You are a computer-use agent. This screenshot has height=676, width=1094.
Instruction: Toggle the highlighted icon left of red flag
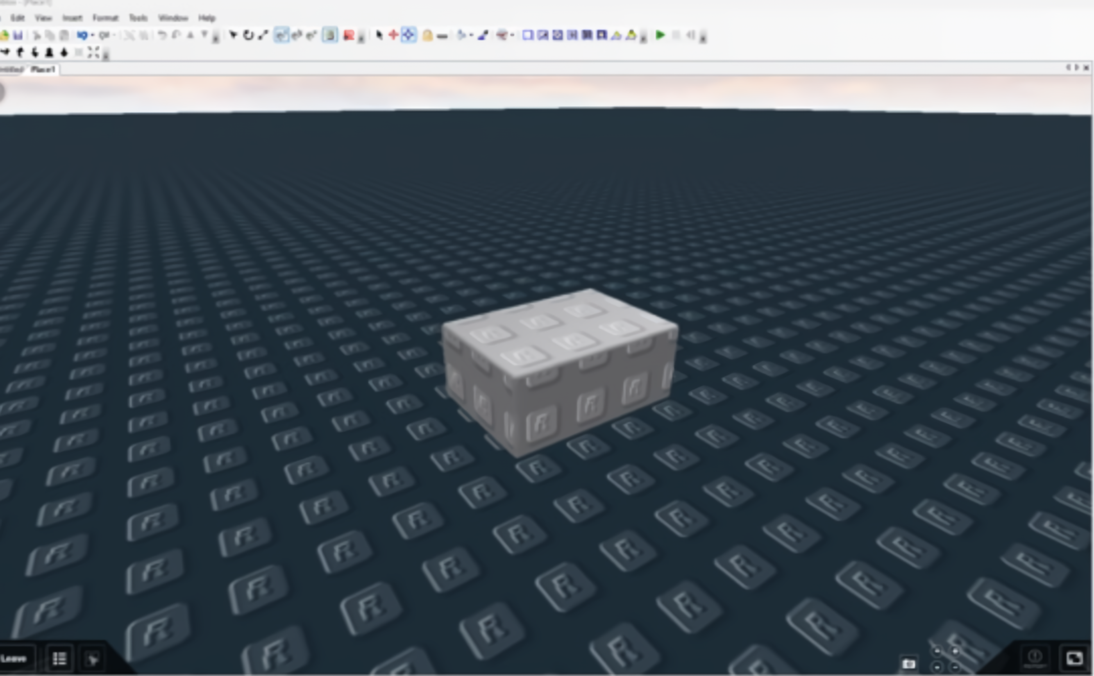(x=330, y=35)
